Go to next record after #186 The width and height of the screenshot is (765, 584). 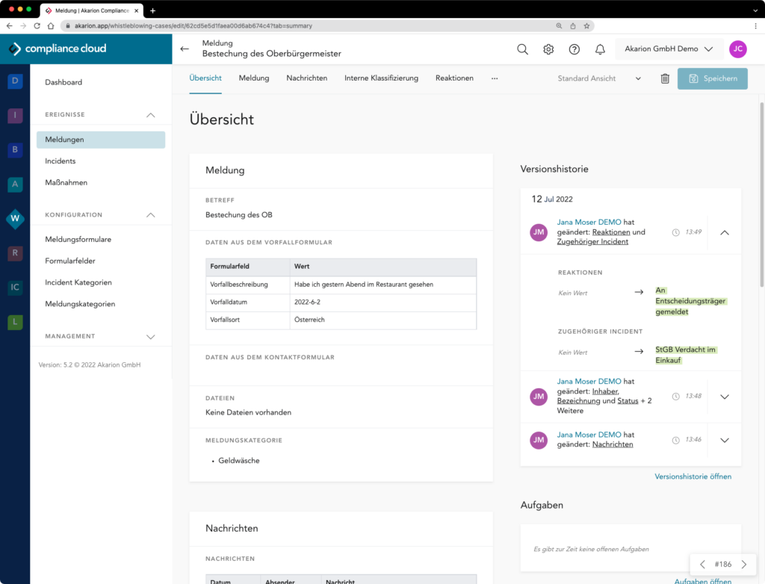point(743,565)
